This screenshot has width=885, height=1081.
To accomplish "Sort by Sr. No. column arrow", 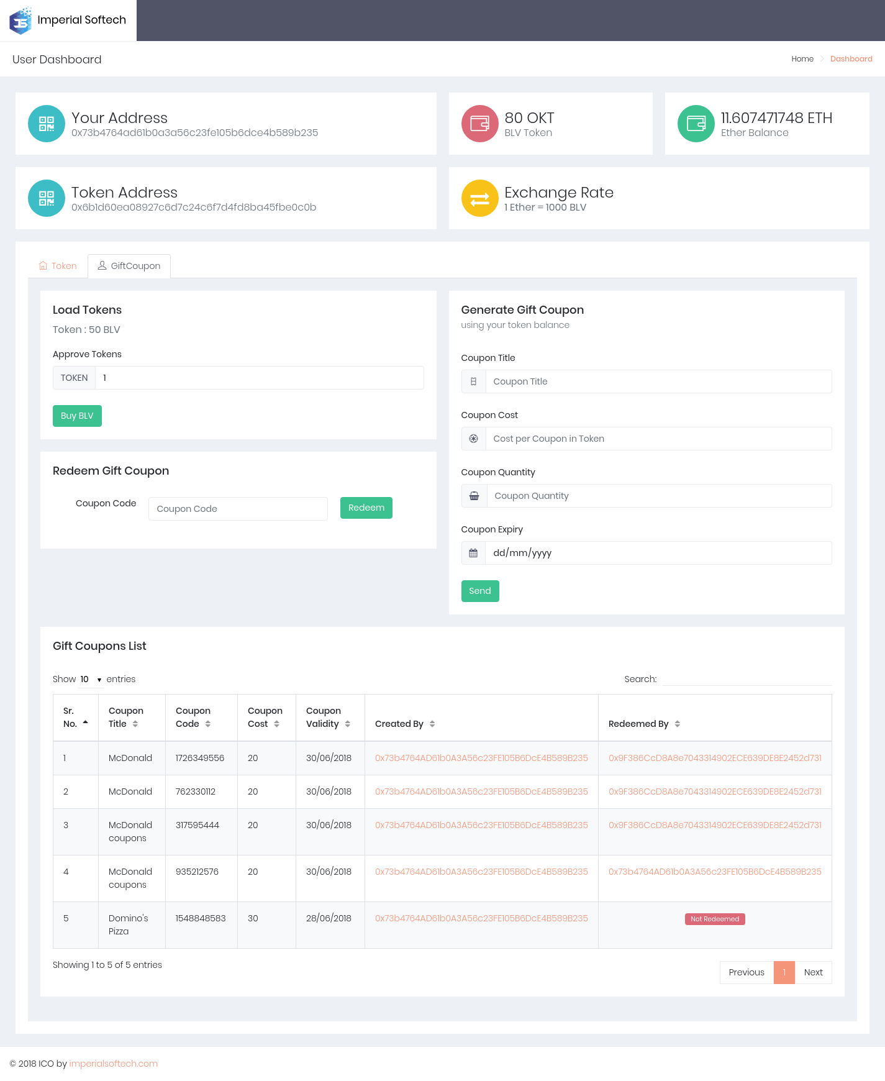I will [86, 723].
